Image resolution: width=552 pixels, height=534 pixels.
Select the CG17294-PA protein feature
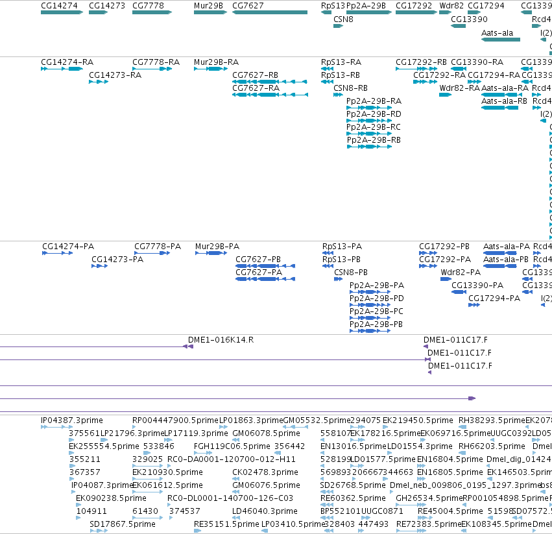(x=474, y=305)
